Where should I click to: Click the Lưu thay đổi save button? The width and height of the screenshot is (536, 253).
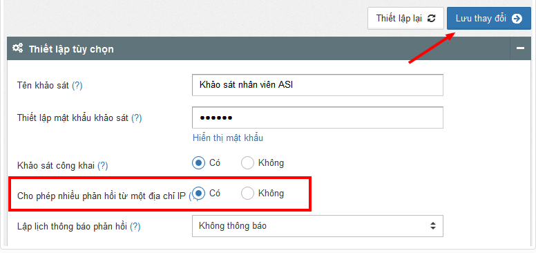coord(489,19)
